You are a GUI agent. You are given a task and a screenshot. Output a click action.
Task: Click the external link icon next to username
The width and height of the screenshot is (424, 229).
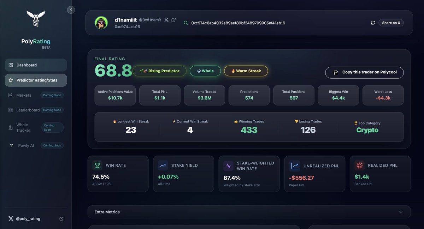(x=173, y=20)
